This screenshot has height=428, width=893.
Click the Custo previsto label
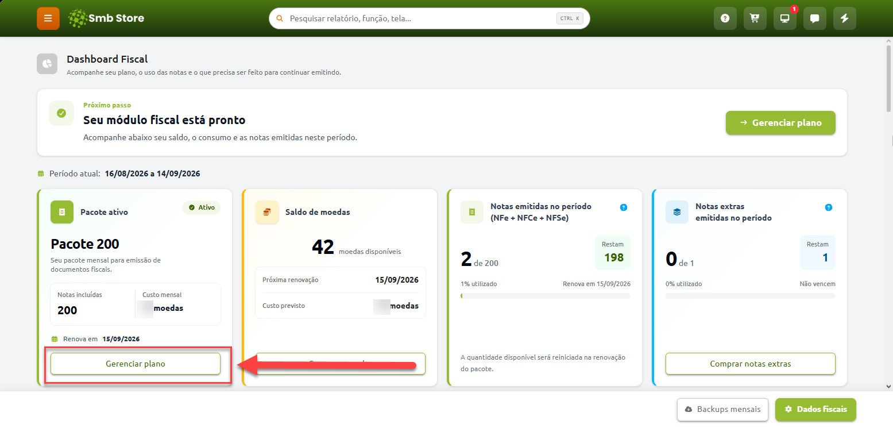(x=284, y=306)
